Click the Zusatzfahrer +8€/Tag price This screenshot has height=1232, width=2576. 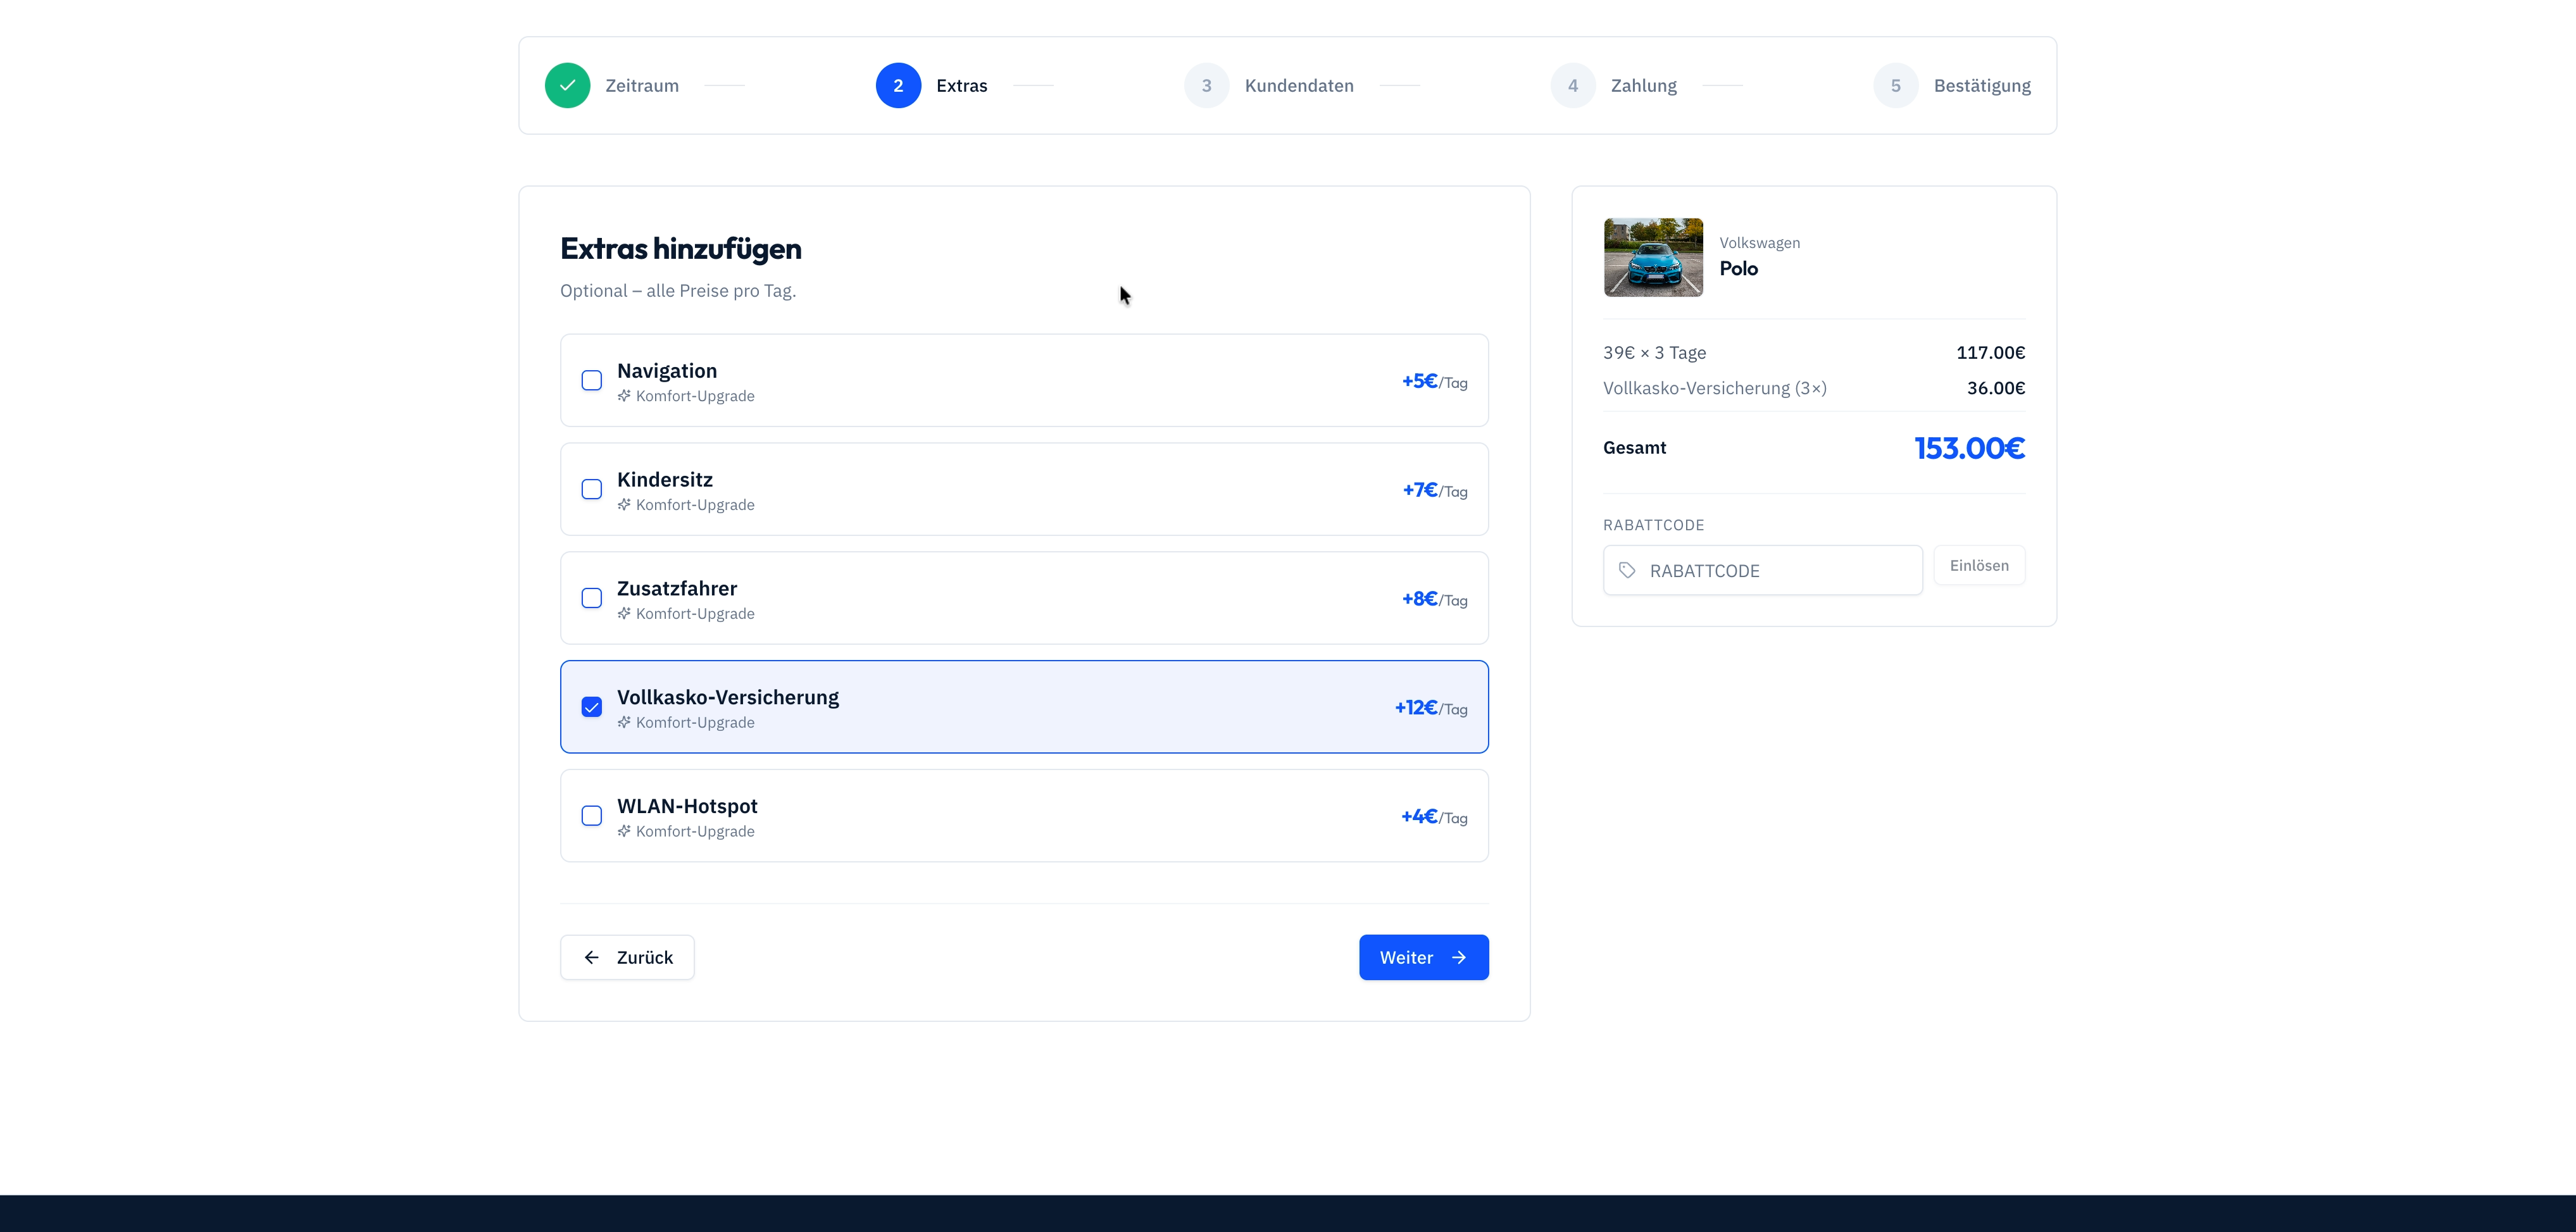pyautogui.click(x=1434, y=599)
